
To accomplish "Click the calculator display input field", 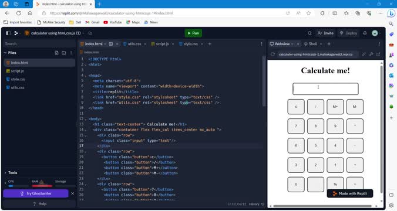I will click(325, 89).
